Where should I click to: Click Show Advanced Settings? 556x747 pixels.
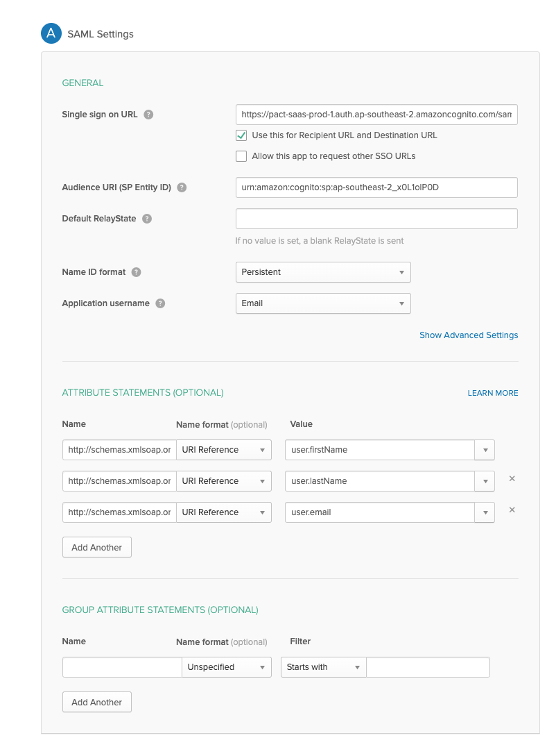469,335
